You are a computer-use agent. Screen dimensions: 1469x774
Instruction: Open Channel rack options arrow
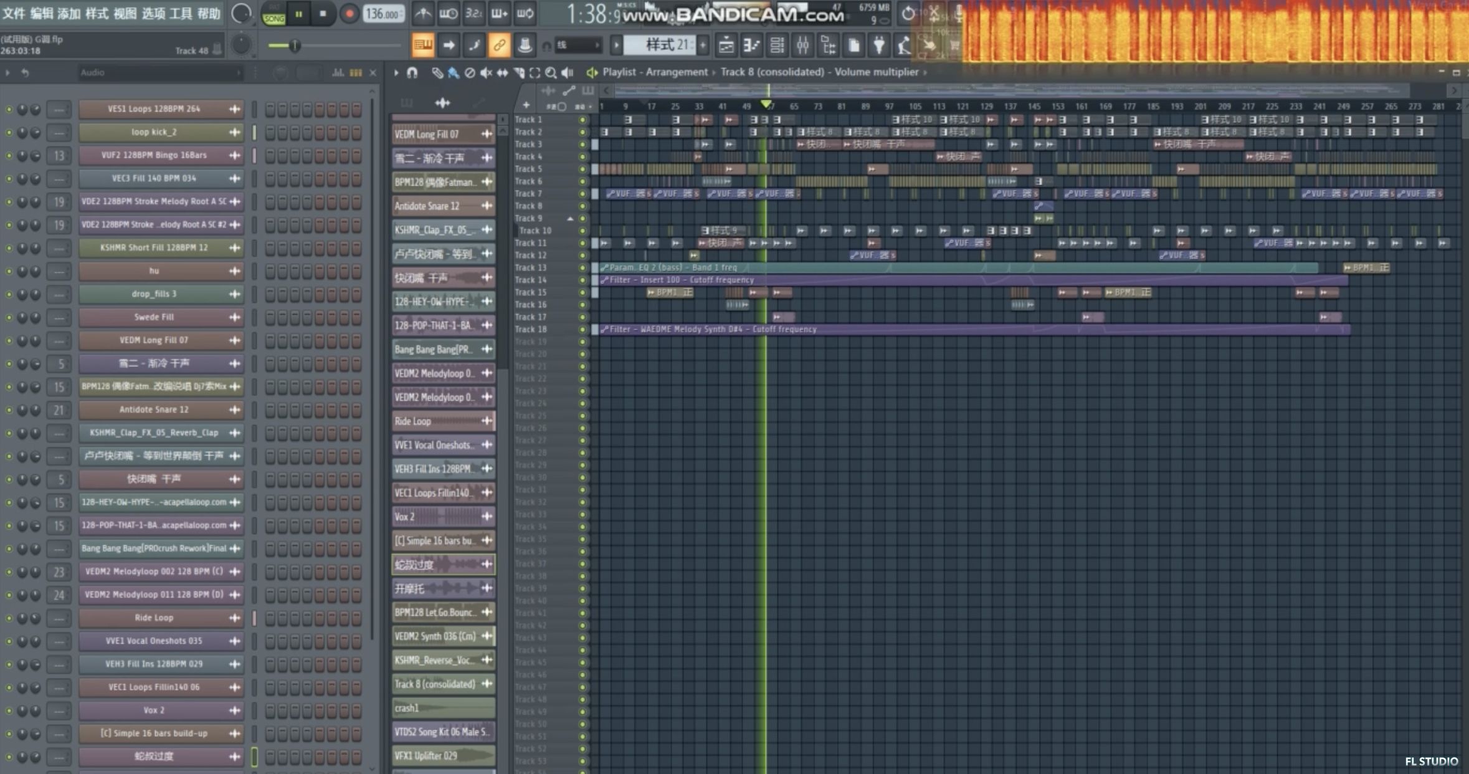[7, 73]
